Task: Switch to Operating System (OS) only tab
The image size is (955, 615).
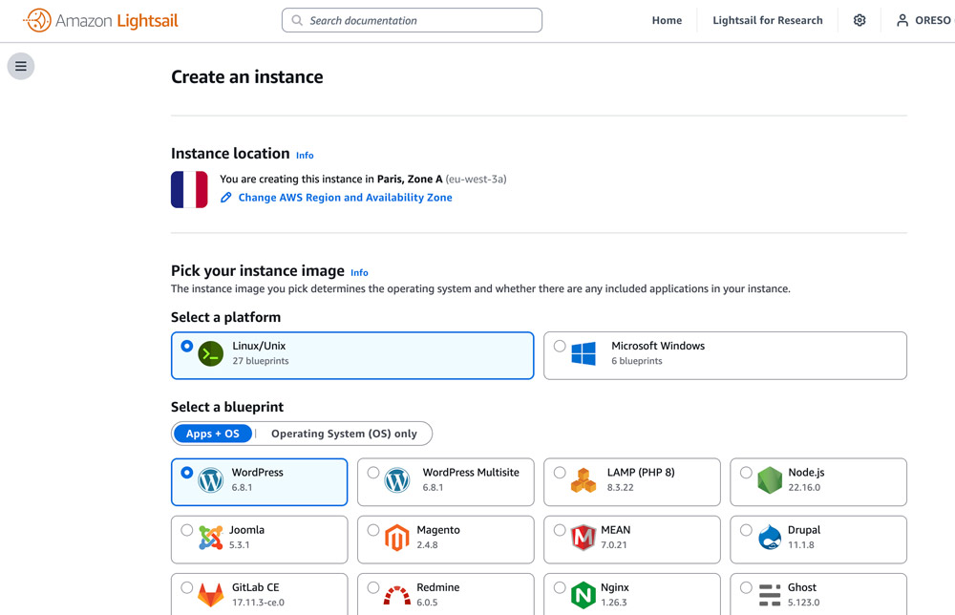Action: 344,434
